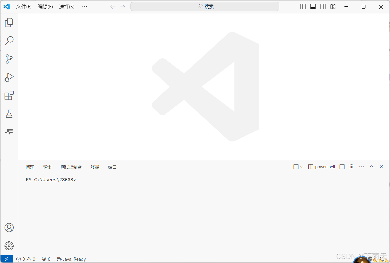
Task: Switch to the 端口 panel tab
Action: [x=112, y=167]
